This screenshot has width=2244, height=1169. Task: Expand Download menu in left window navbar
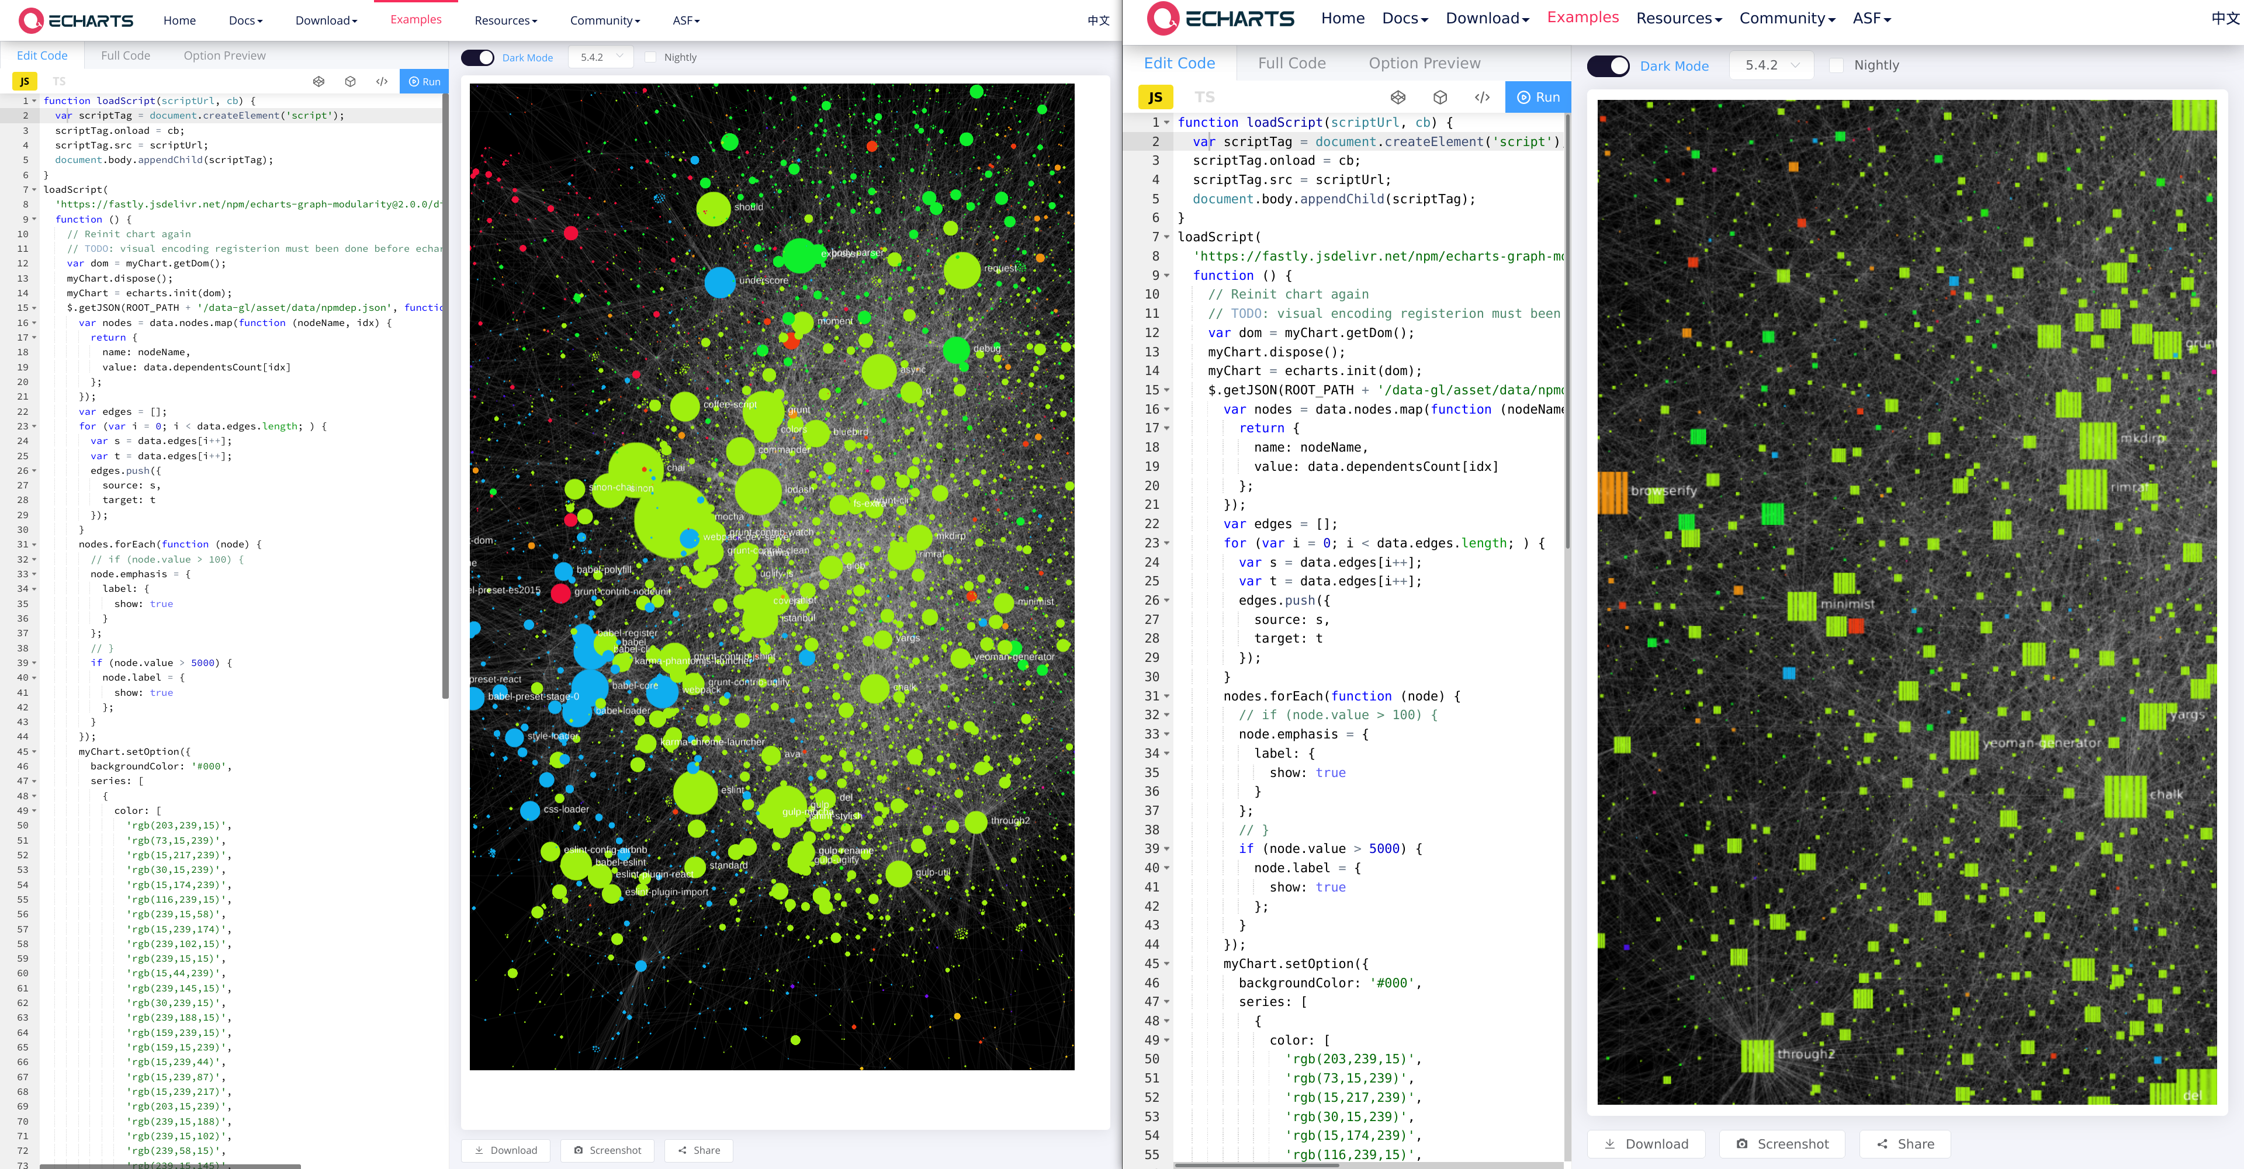click(x=326, y=20)
